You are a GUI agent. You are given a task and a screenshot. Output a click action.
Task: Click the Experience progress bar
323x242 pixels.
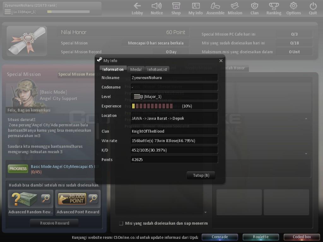click(152, 106)
